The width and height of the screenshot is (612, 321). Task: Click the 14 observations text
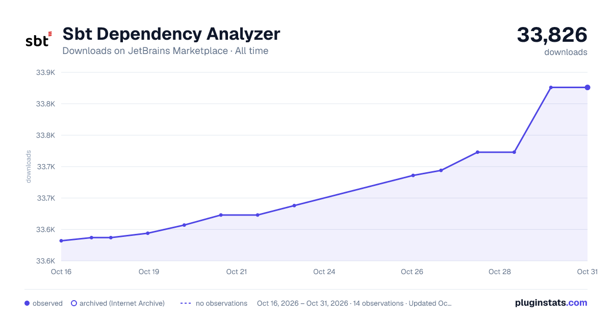(378, 303)
